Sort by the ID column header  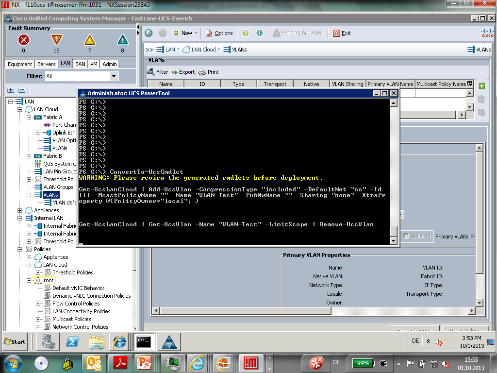pos(202,84)
